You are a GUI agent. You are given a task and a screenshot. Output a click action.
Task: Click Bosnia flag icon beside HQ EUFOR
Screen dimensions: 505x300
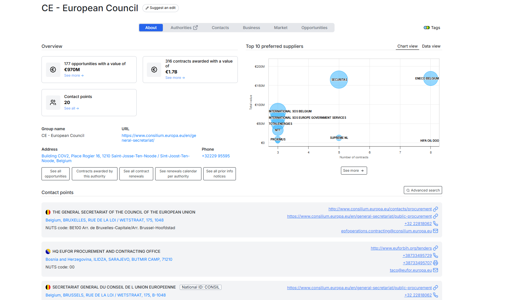48,251
